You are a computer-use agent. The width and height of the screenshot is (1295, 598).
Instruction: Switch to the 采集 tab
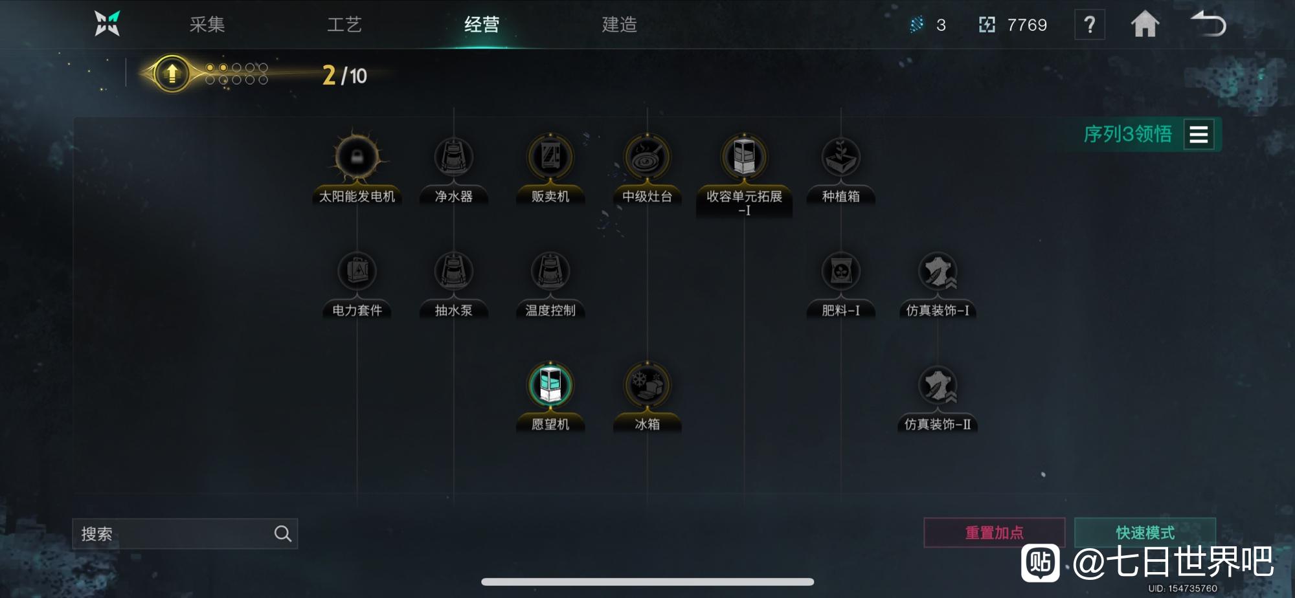207,25
